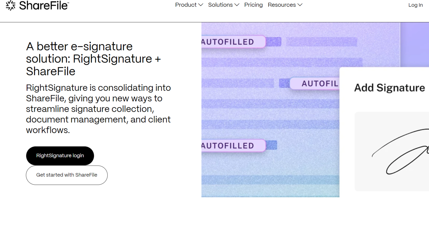Click the blue square beside the top AUTOFILLED tag
Viewport: 429px width, 228px height.
[x=274, y=42]
